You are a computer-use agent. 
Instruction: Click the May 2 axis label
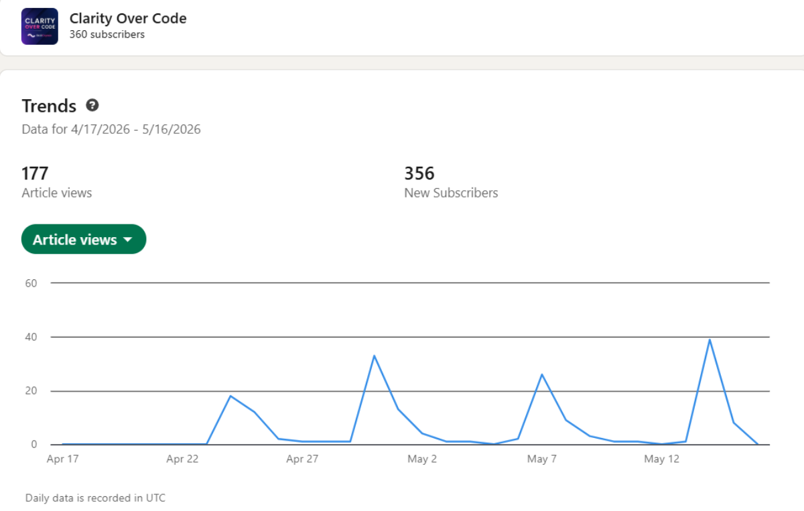(422, 459)
